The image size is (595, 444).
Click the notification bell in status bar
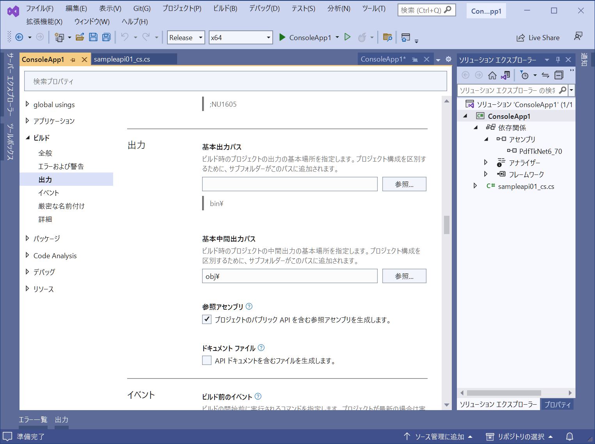[570, 436]
